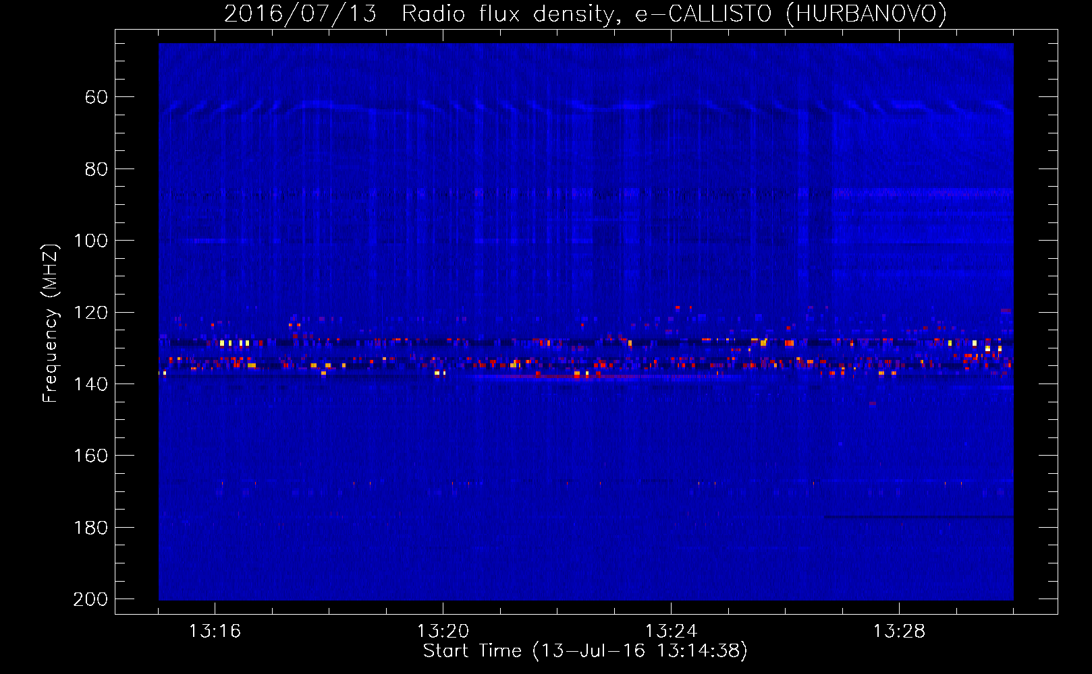Image resolution: width=1092 pixels, height=674 pixels.
Task: Click the 140 frequency tick label
Action: point(91,384)
